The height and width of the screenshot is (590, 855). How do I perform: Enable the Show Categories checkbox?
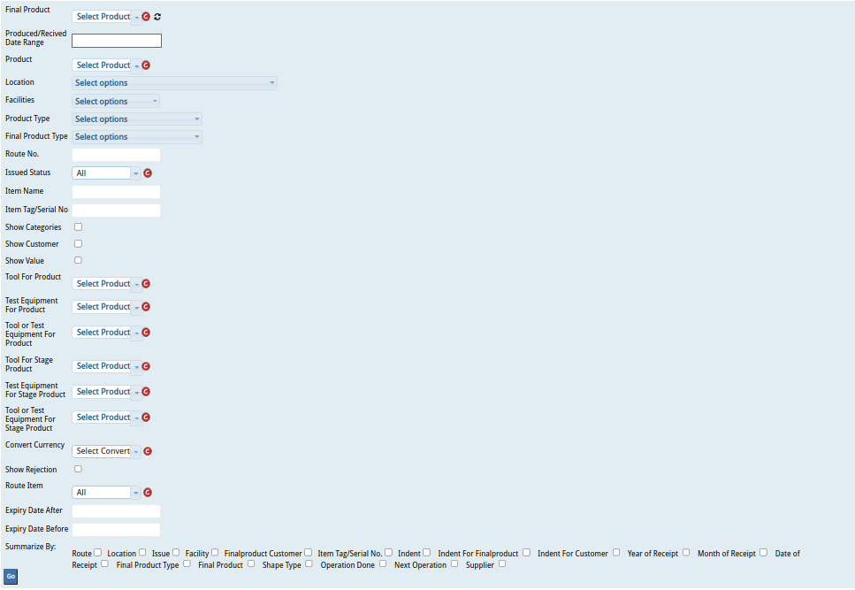pyautogui.click(x=78, y=226)
